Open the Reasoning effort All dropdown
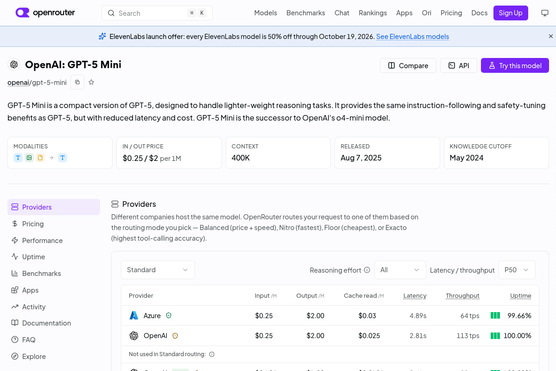This screenshot has width=556, height=371. [x=400, y=270]
